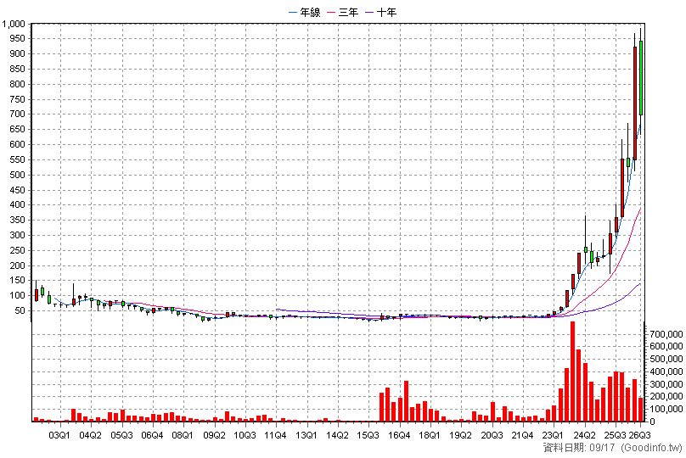Click the 650 price axis label
Image resolution: width=686 pixels, height=458 pixels.
pyautogui.click(x=18, y=130)
